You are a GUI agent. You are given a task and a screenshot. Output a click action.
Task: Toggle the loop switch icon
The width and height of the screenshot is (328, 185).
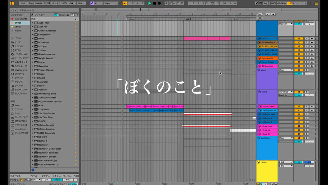213,3
